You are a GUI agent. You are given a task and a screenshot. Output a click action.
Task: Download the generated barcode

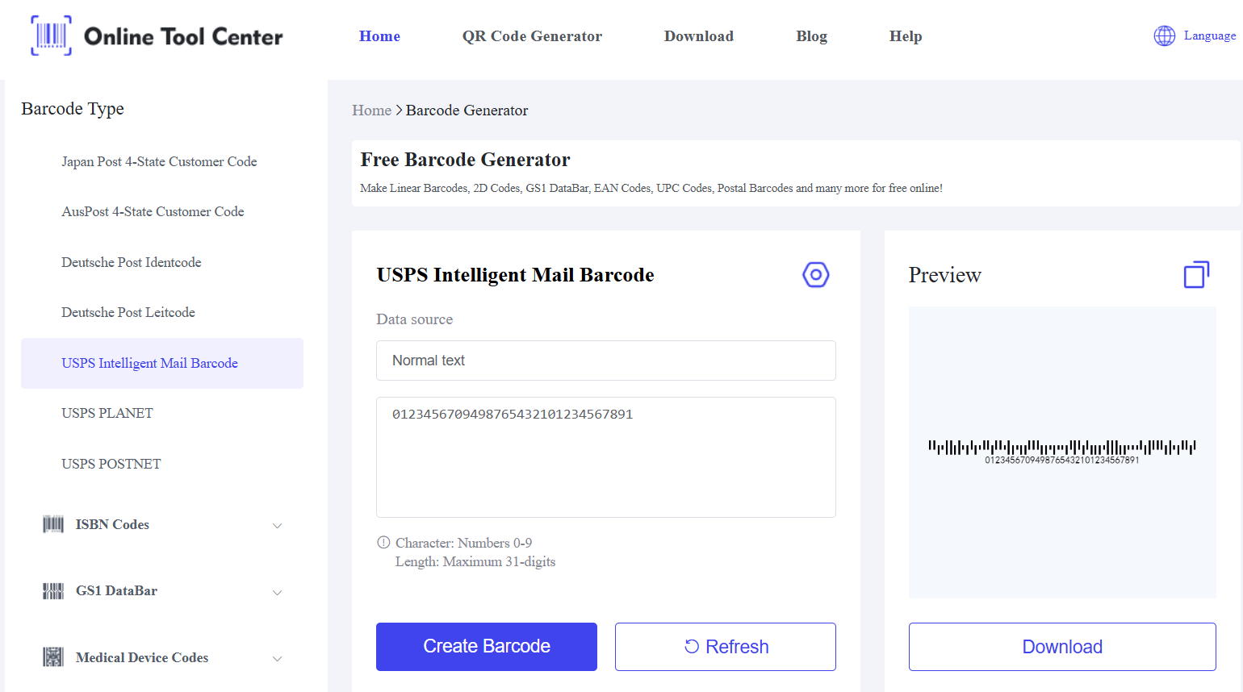coord(1062,647)
